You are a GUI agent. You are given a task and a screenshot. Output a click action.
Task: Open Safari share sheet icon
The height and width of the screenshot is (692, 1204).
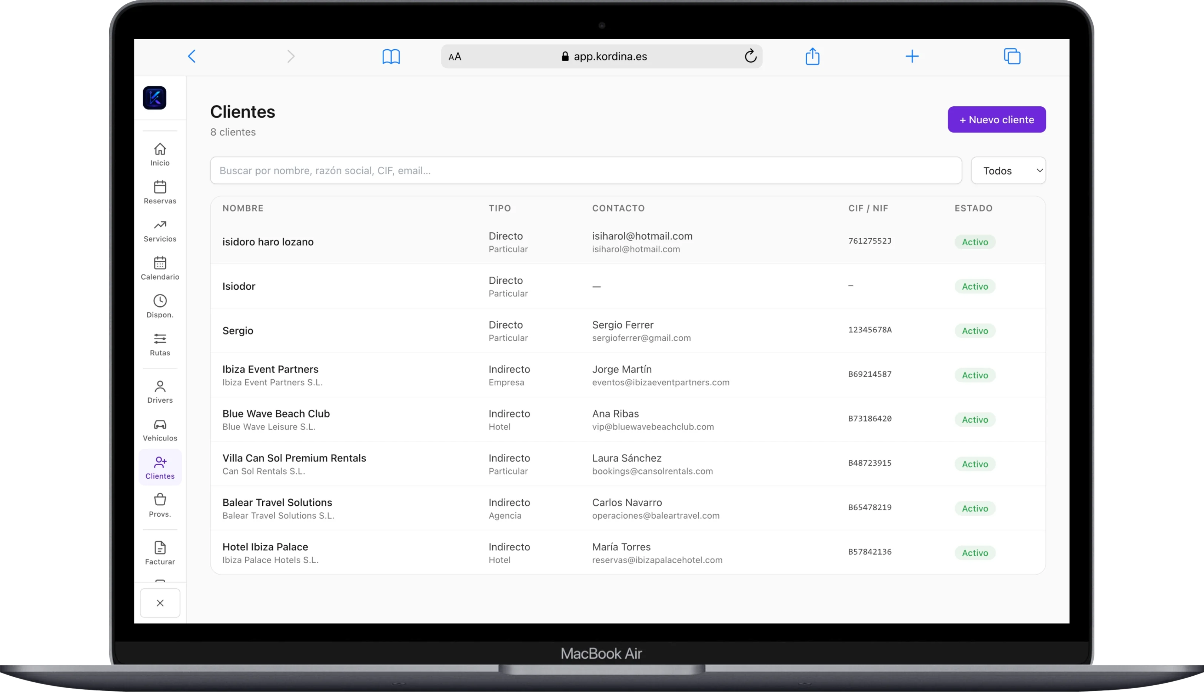(x=812, y=56)
